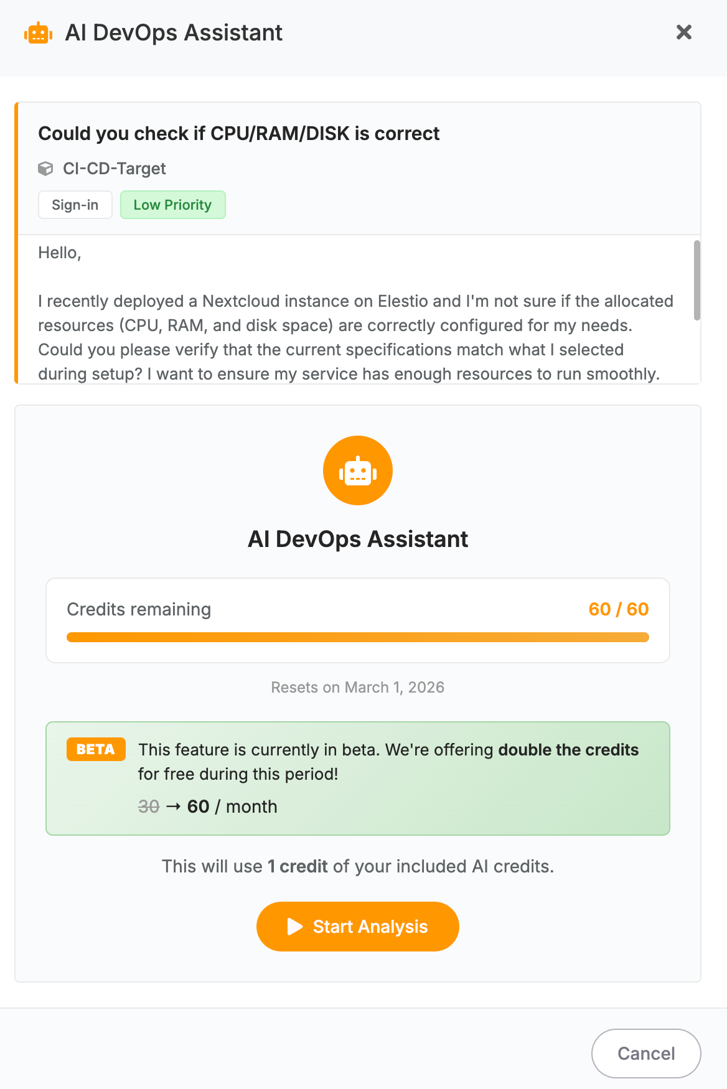727x1089 pixels.
Task: Click the robot icon in the header
Action: point(39,32)
